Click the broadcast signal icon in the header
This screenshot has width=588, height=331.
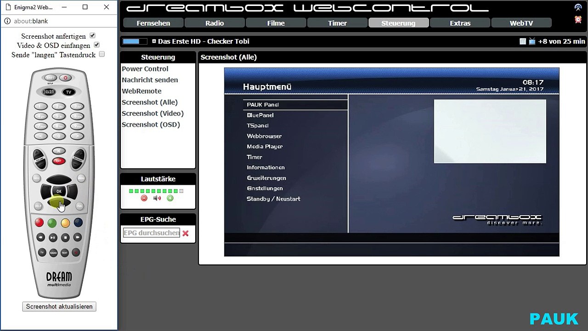click(578, 7)
